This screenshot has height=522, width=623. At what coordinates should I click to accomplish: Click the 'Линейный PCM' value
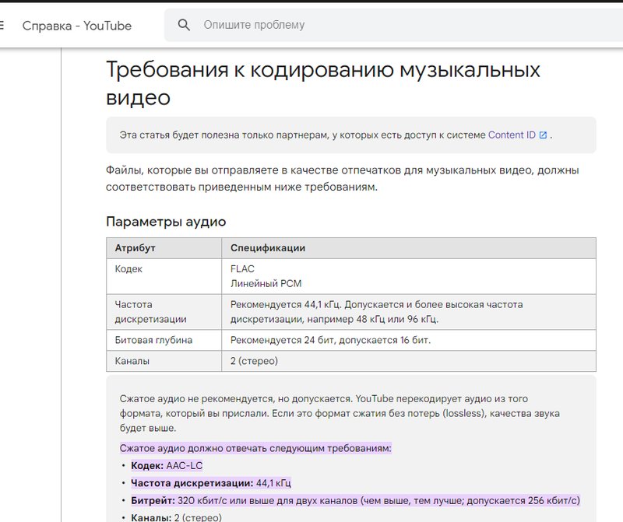[x=266, y=283]
